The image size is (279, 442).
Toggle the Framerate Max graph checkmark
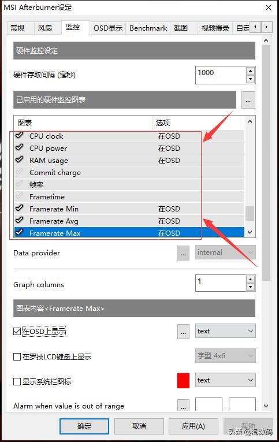click(19, 232)
